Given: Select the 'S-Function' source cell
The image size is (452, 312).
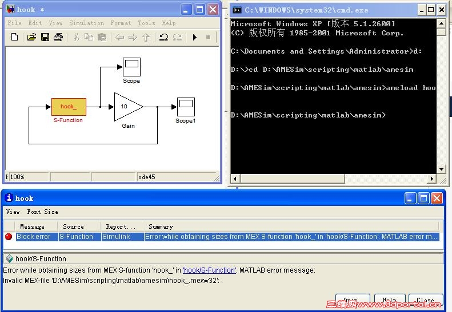Looking at the screenshot, I should (79, 237).
